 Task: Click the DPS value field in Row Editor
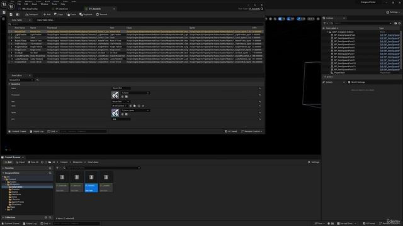coord(121,119)
